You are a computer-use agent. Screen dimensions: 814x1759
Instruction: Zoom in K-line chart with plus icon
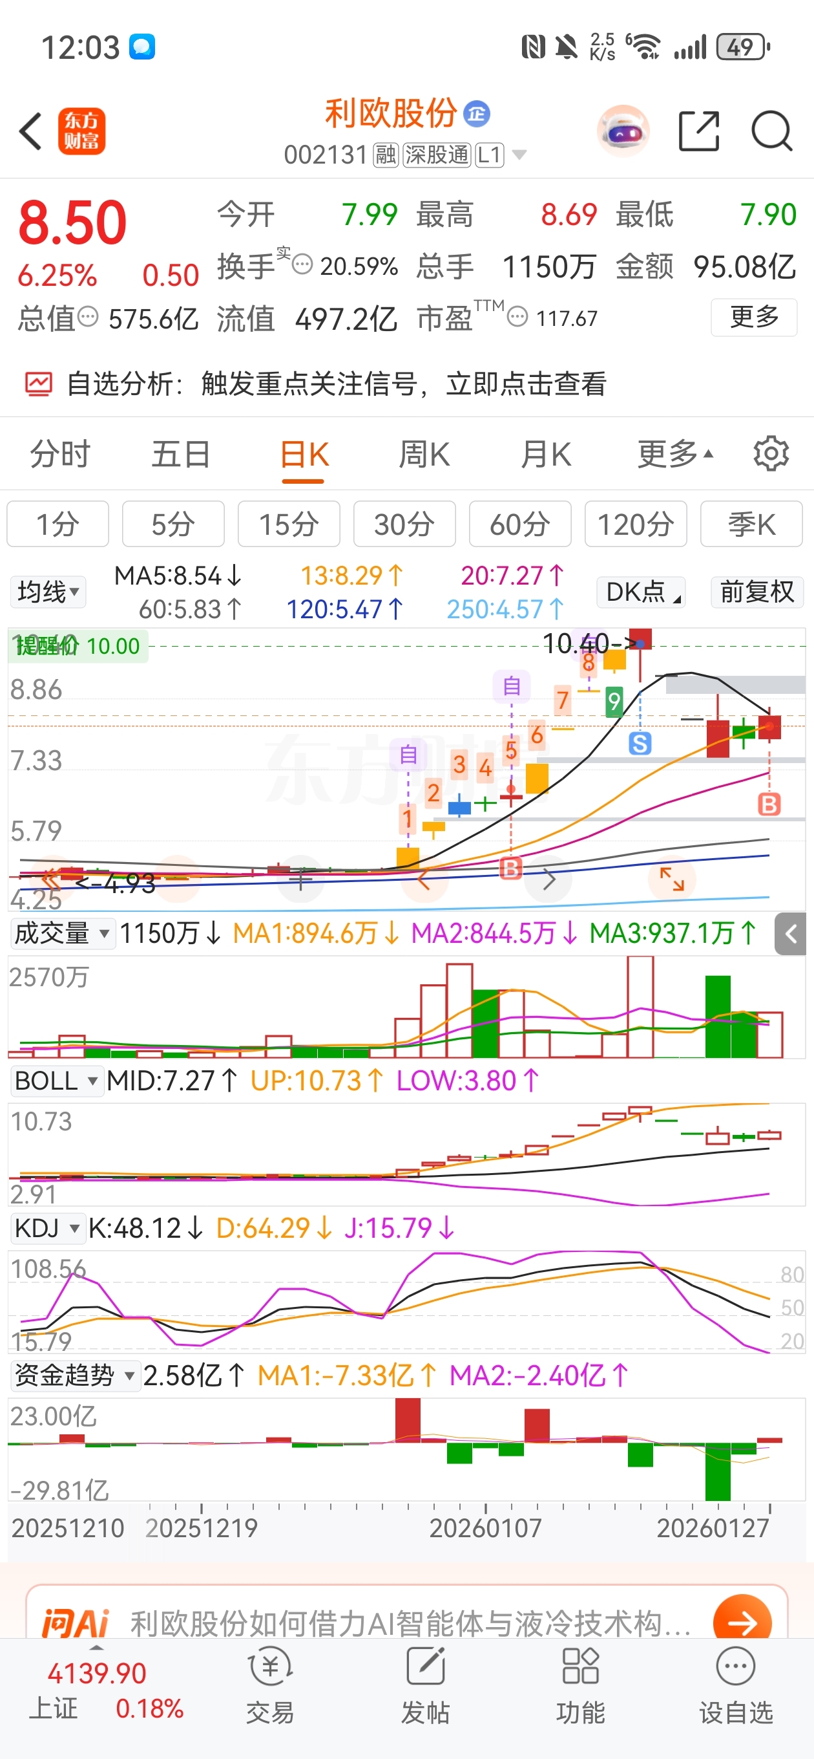[300, 879]
